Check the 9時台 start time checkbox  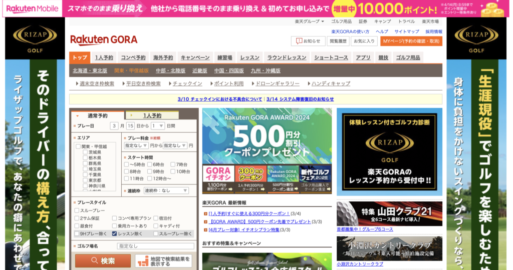[149, 171]
